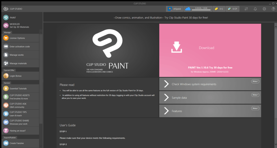Screen dimensions: 277x148
Task: Click the Clip Studio Paint logo banner
Action: 108,51
